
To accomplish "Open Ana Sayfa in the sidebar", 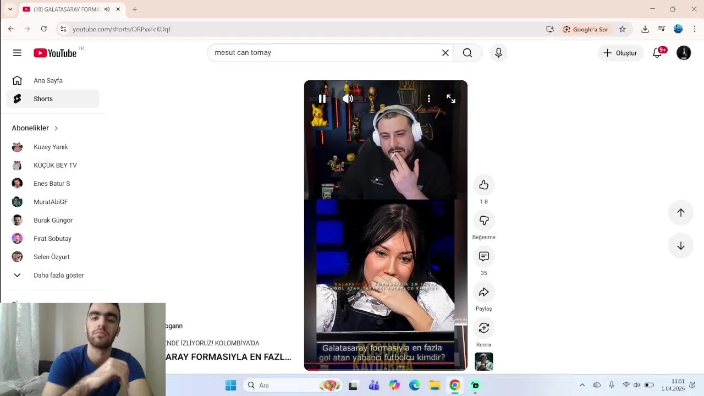I will (53, 80).
